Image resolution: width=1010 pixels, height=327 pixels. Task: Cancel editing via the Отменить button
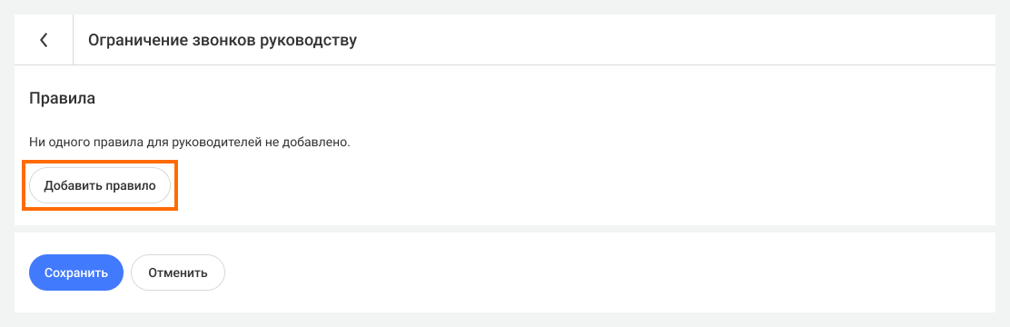(x=178, y=272)
